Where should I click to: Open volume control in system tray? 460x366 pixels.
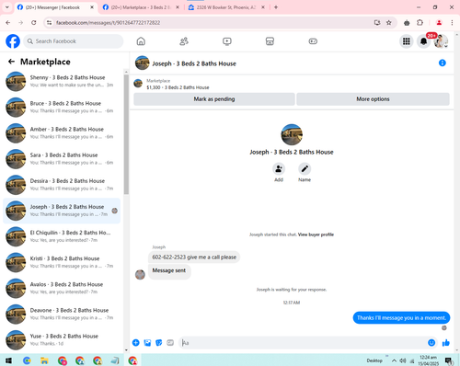click(403, 360)
